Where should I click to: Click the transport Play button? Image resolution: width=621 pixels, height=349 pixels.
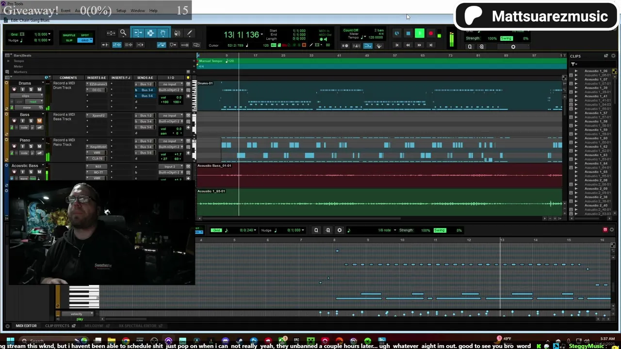pyautogui.click(x=420, y=33)
